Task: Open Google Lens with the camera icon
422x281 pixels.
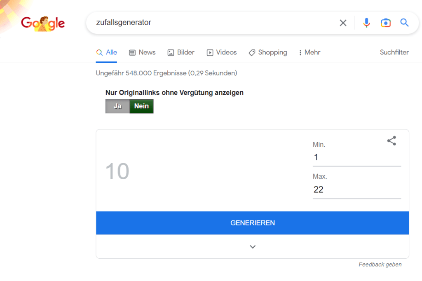Action: click(386, 23)
